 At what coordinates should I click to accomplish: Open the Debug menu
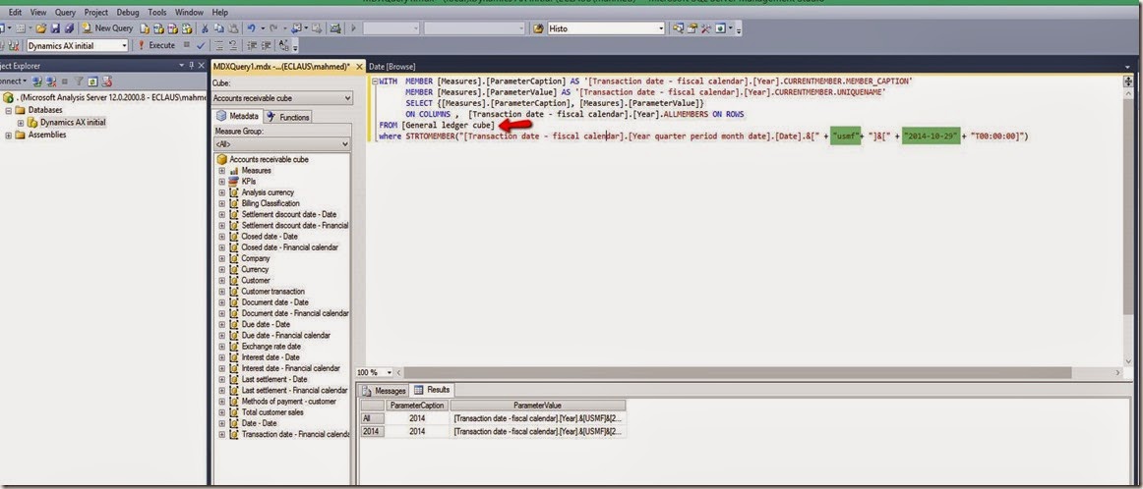(128, 13)
